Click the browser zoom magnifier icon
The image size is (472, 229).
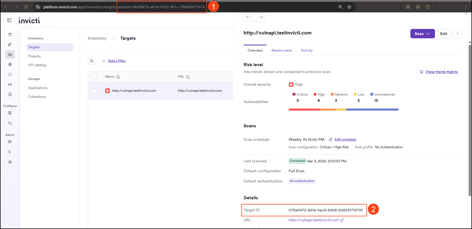click(x=341, y=7)
